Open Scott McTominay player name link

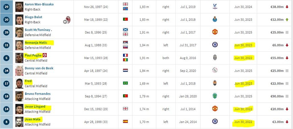(x=37, y=30)
